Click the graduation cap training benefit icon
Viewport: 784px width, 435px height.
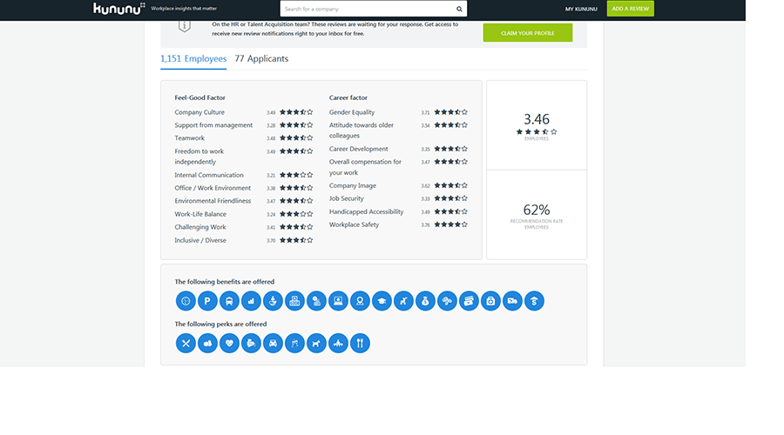(382, 301)
